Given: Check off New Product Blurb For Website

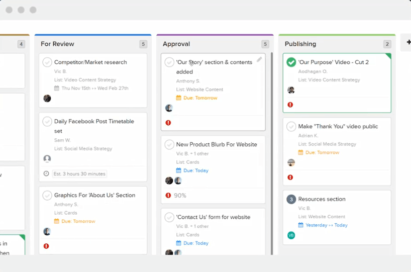Looking at the screenshot, I should pos(169,145).
